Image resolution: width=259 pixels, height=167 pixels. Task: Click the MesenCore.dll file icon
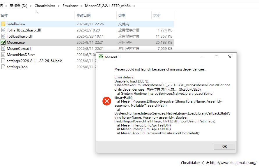[x=3, y=48]
